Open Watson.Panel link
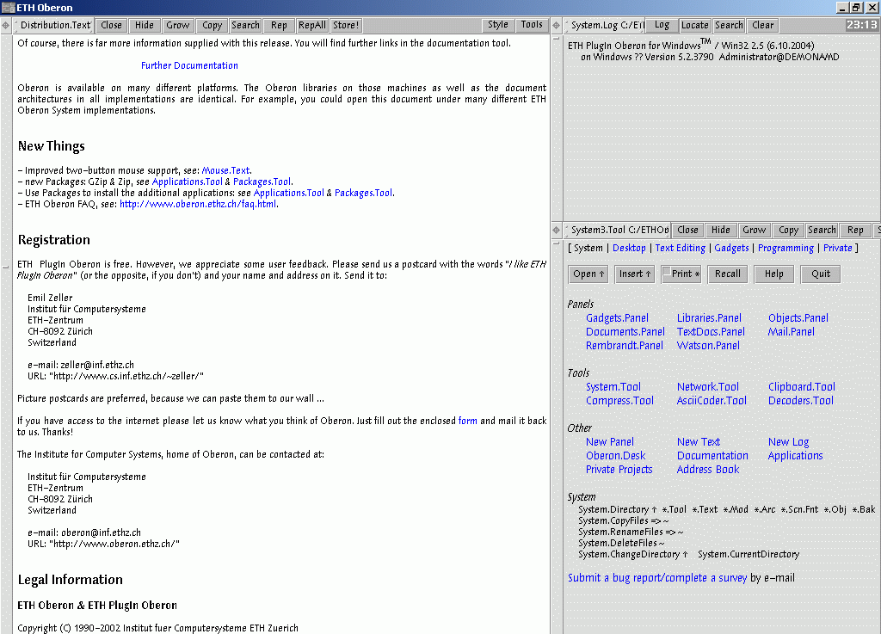This screenshot has width=881, height=634. [708, 345]
